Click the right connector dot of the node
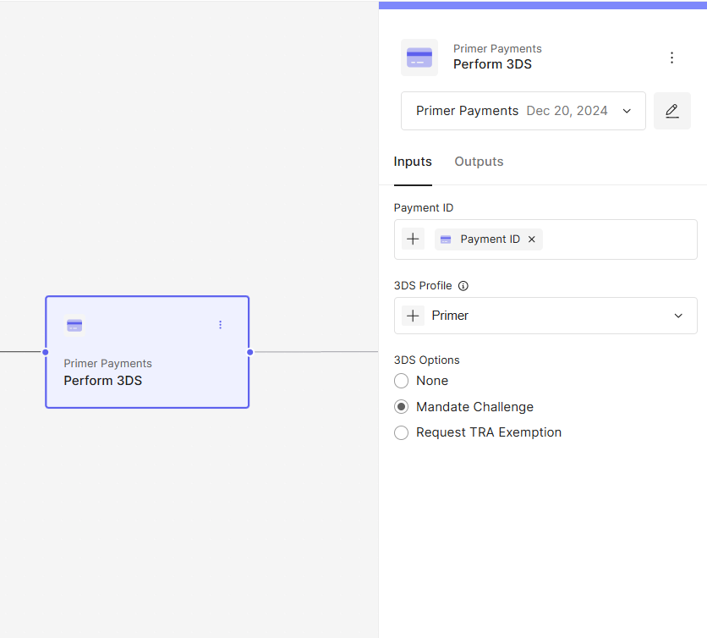 249,352
